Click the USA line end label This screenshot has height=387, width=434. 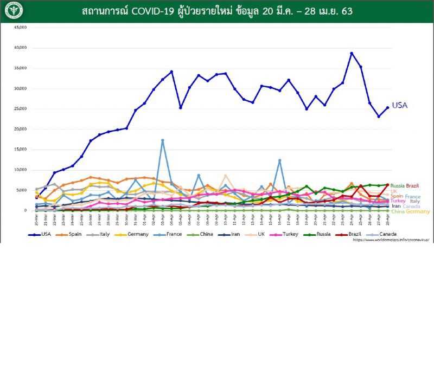(400, 105)
